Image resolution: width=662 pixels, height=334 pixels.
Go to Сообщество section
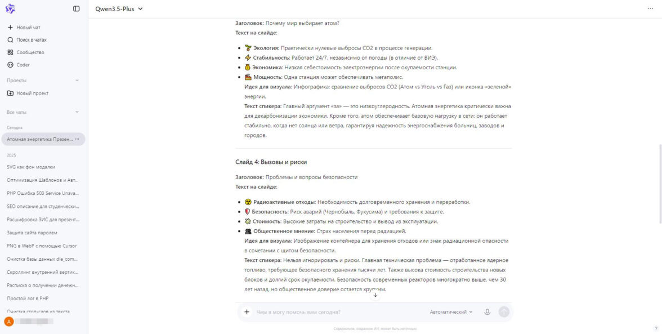(30, 52)
